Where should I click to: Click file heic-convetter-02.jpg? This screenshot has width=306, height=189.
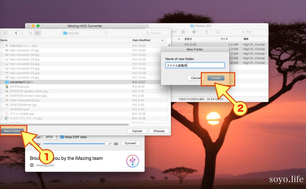point(25,73)
